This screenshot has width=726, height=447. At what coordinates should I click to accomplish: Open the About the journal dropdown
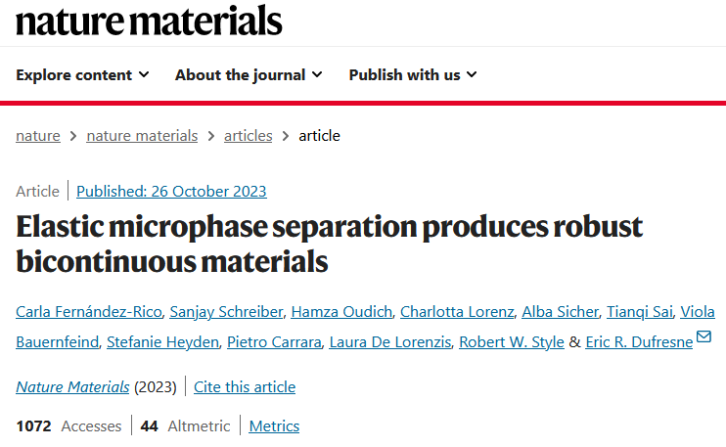click(249, 75)
